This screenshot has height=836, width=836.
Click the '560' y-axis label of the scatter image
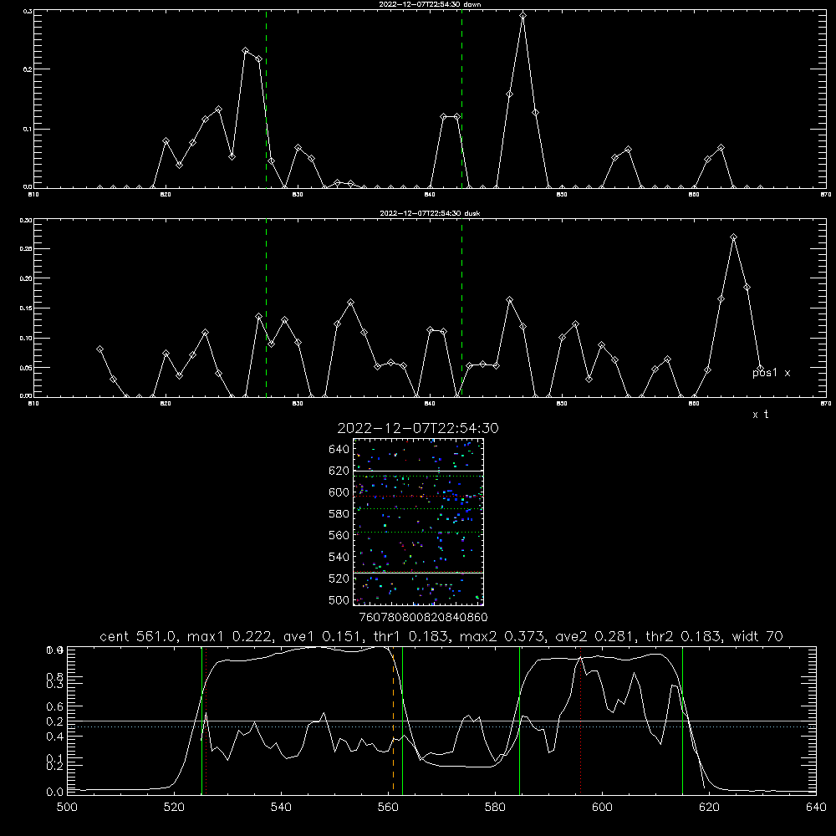339,535
